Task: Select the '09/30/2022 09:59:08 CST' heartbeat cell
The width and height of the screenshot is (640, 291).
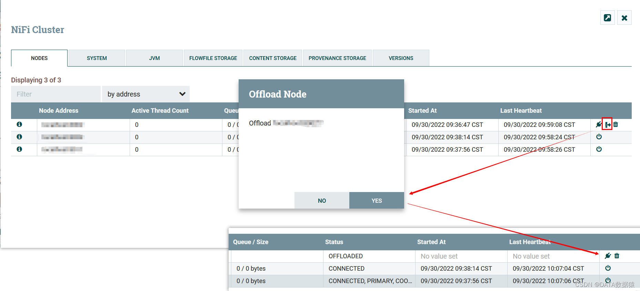Action: [x=544, y=125]
